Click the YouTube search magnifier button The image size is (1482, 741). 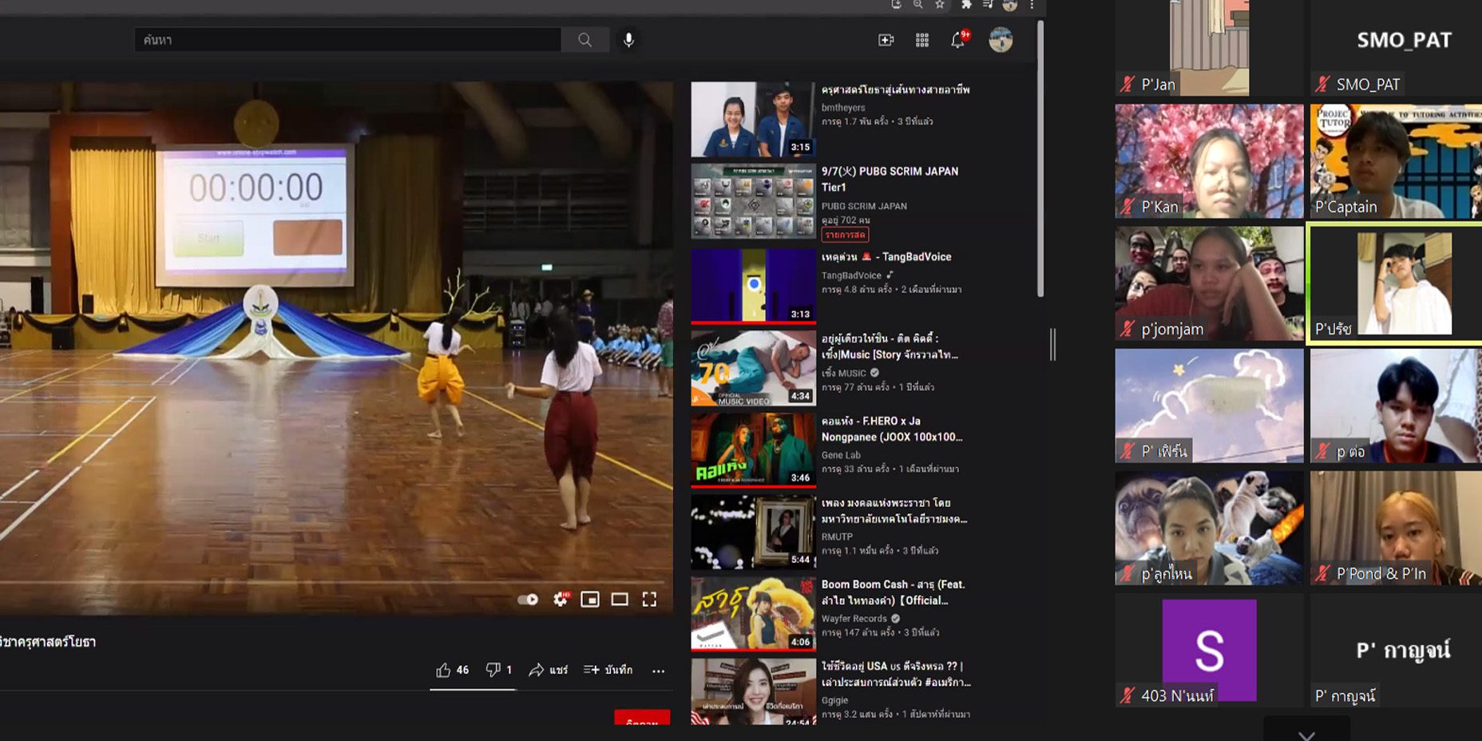pyautogui.click(x=584, y=40)
